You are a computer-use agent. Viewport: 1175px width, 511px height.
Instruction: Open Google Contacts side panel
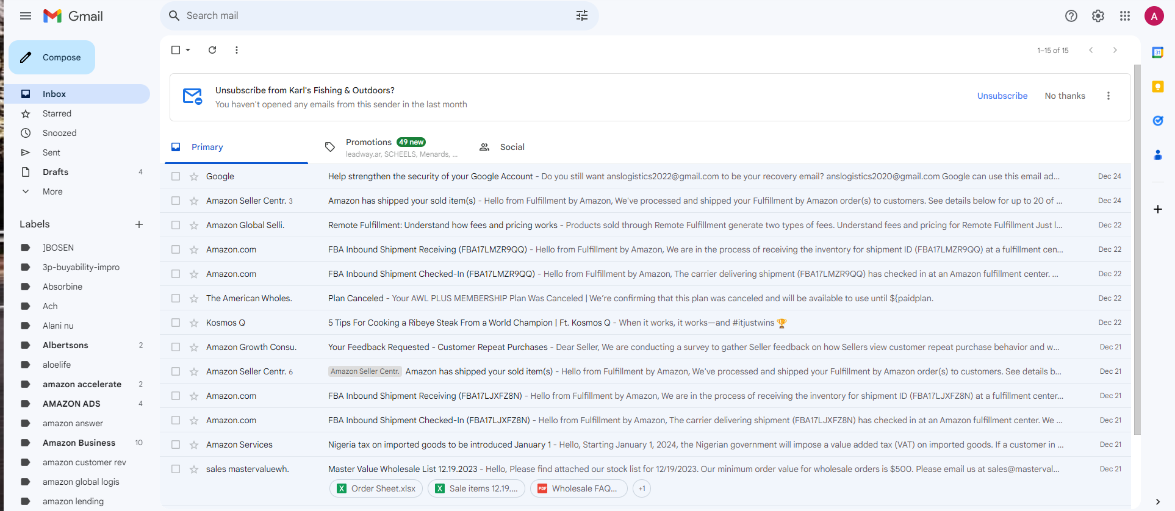coord(1157,155)
